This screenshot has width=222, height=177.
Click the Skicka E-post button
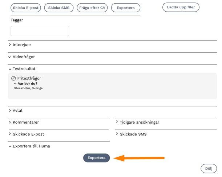tap(26, 8)
